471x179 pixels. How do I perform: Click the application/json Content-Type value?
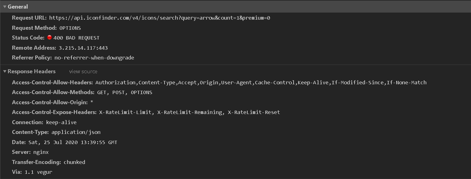click(x=76, y=132)
